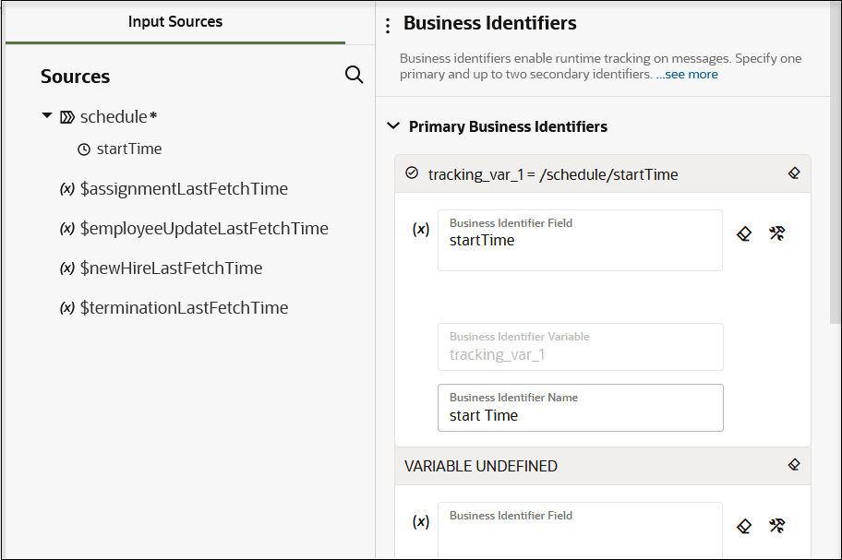Click the Business Identifier Name field

[x=580, y=415]
